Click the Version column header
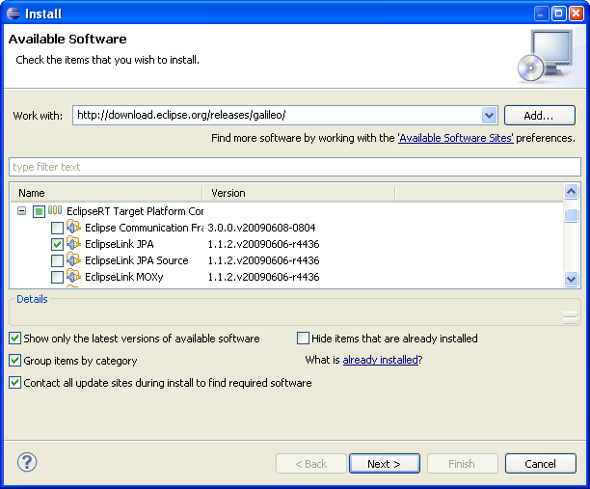The image size is (590, 489). (x=299, y=193)
